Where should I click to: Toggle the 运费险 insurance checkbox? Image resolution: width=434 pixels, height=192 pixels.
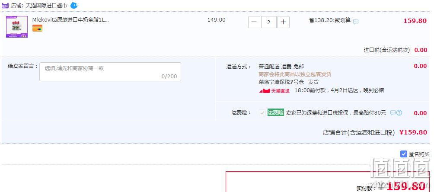coord(262,113)
